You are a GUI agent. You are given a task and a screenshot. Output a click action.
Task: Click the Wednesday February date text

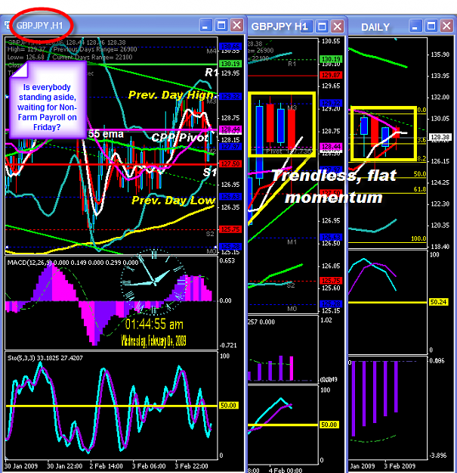pyautogui.click(x=153, y=341)
